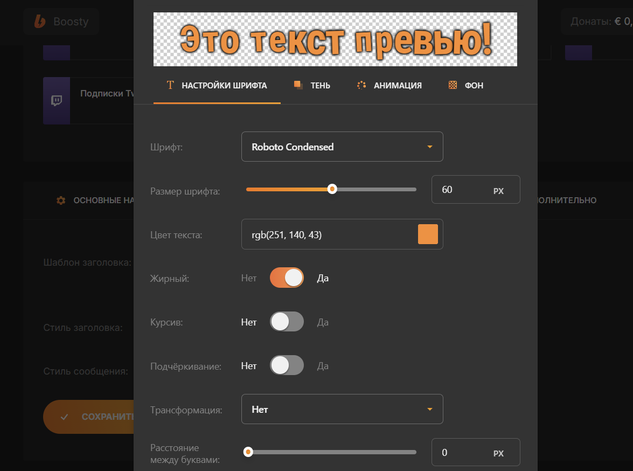Click the Boosty button in the header
This screenshot has height=471, width=633.
(61, 22)
